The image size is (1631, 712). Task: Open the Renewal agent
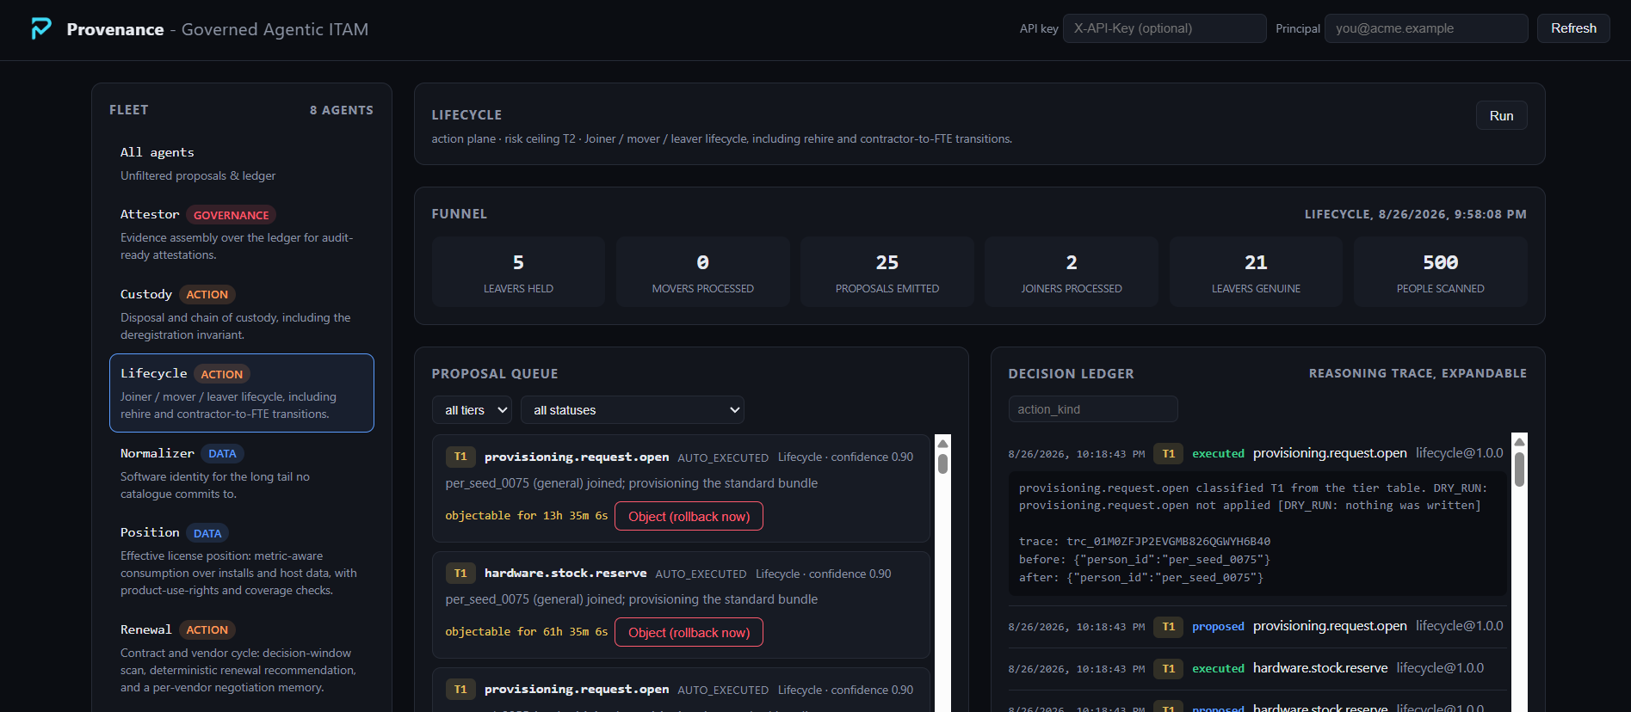[241, 658]
